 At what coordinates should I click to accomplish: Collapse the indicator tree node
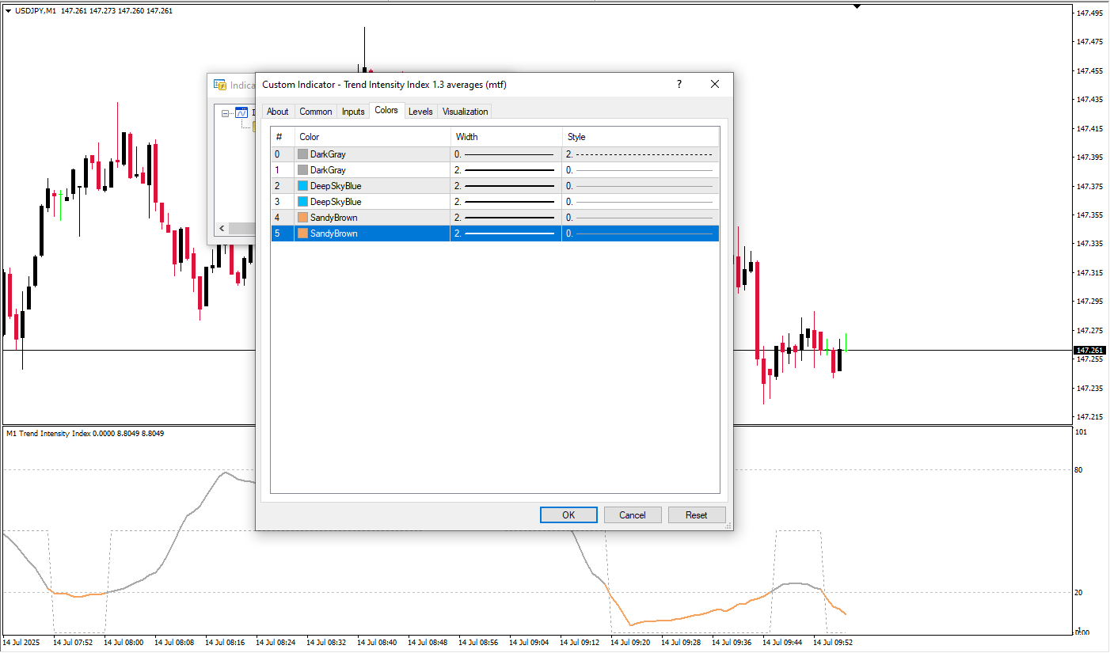tap(226, 113)
